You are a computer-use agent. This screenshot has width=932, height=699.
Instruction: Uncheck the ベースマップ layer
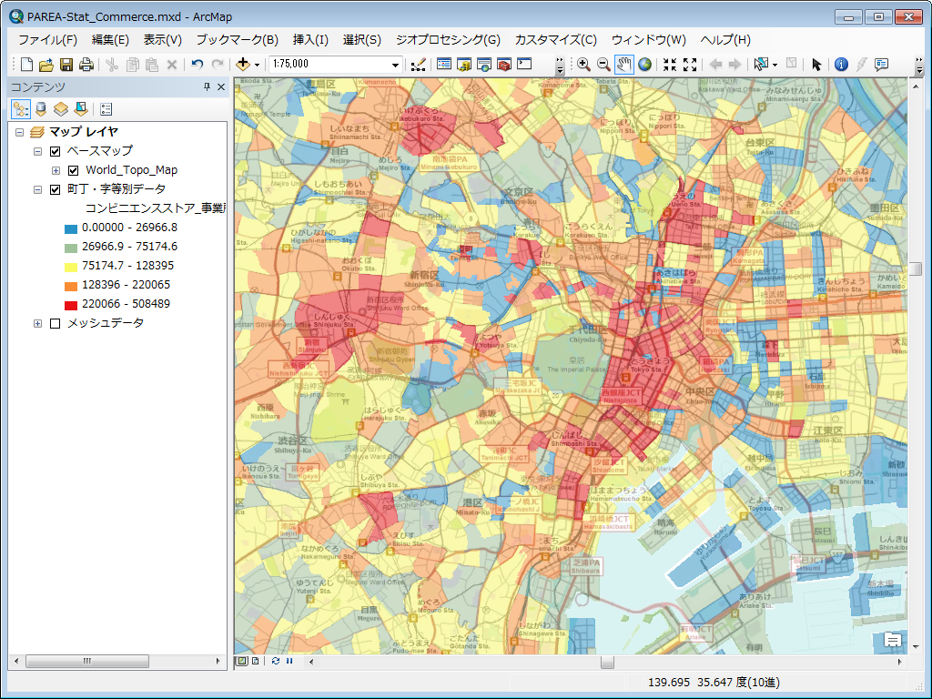pos(56,151)
